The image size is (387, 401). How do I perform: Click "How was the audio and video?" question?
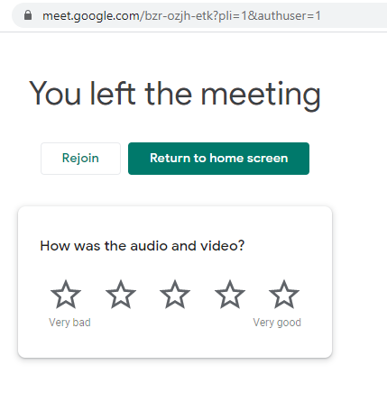point(143,246)
